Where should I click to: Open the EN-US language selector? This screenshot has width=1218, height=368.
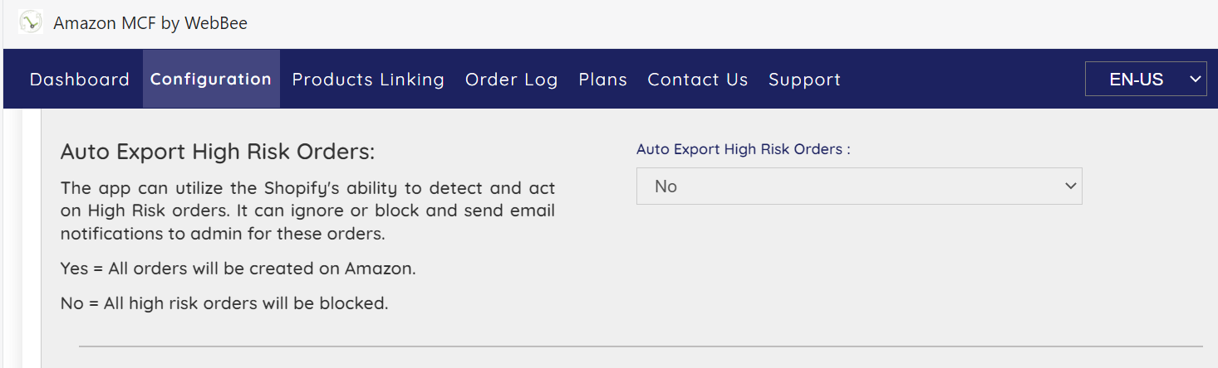pos(1138,80)
